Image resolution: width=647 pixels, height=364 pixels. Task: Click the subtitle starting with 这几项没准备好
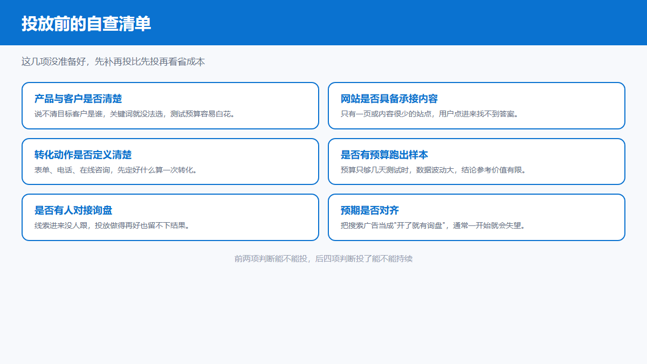click(x=113, y=61)
